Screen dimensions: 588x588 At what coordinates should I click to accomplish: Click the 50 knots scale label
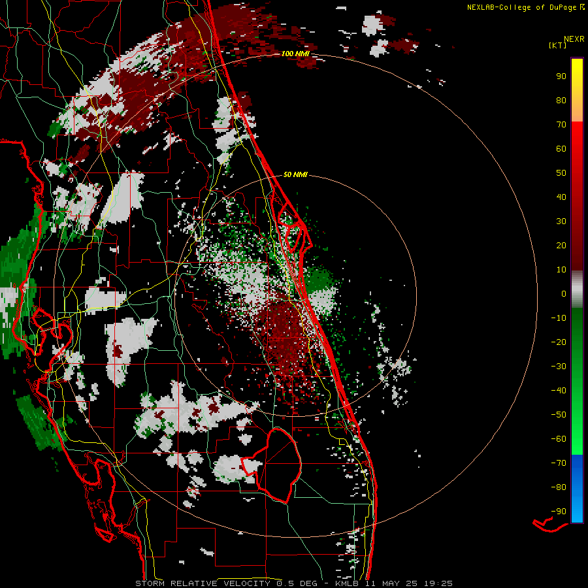[561, 173]
